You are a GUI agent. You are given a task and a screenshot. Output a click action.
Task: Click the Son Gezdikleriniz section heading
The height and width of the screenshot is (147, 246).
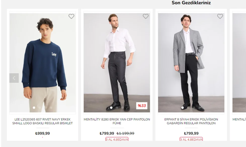191,3
